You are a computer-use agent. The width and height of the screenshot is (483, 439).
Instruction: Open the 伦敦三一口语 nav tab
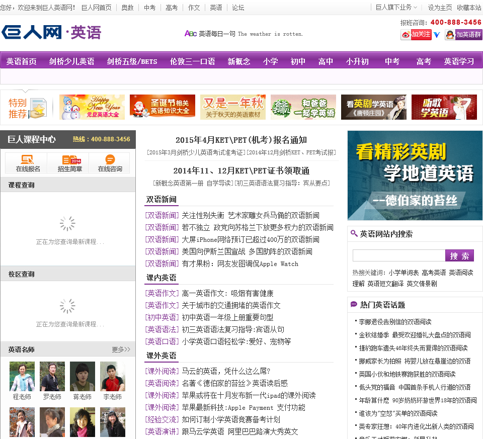193,61
